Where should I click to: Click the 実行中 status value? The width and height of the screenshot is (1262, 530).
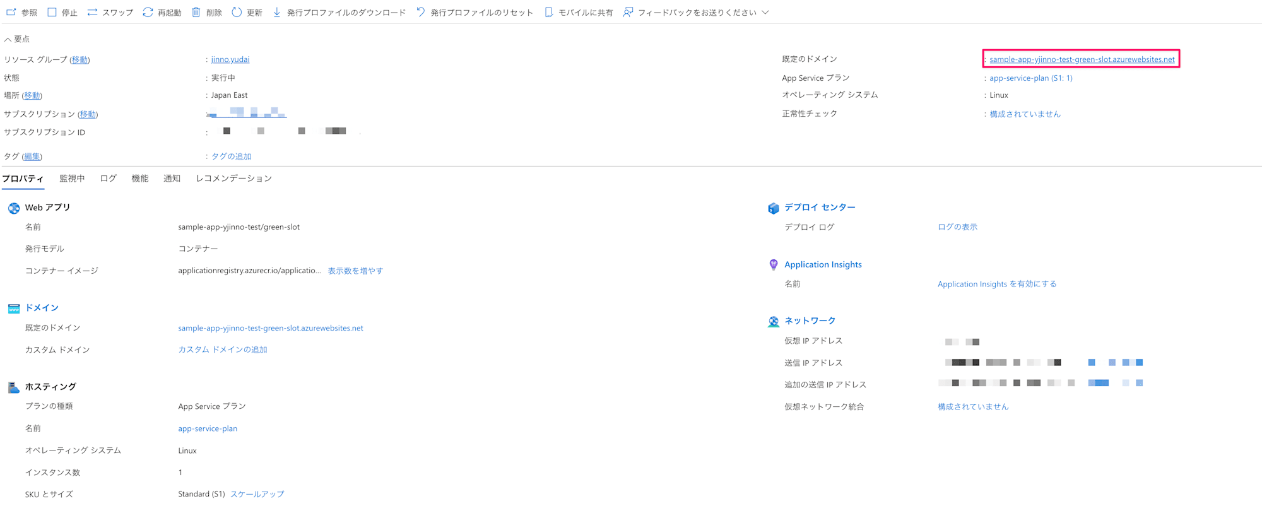pos(223,78)
